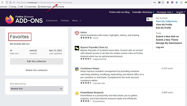
Task: Select View My Collections
Action: (x=166, y=21)
